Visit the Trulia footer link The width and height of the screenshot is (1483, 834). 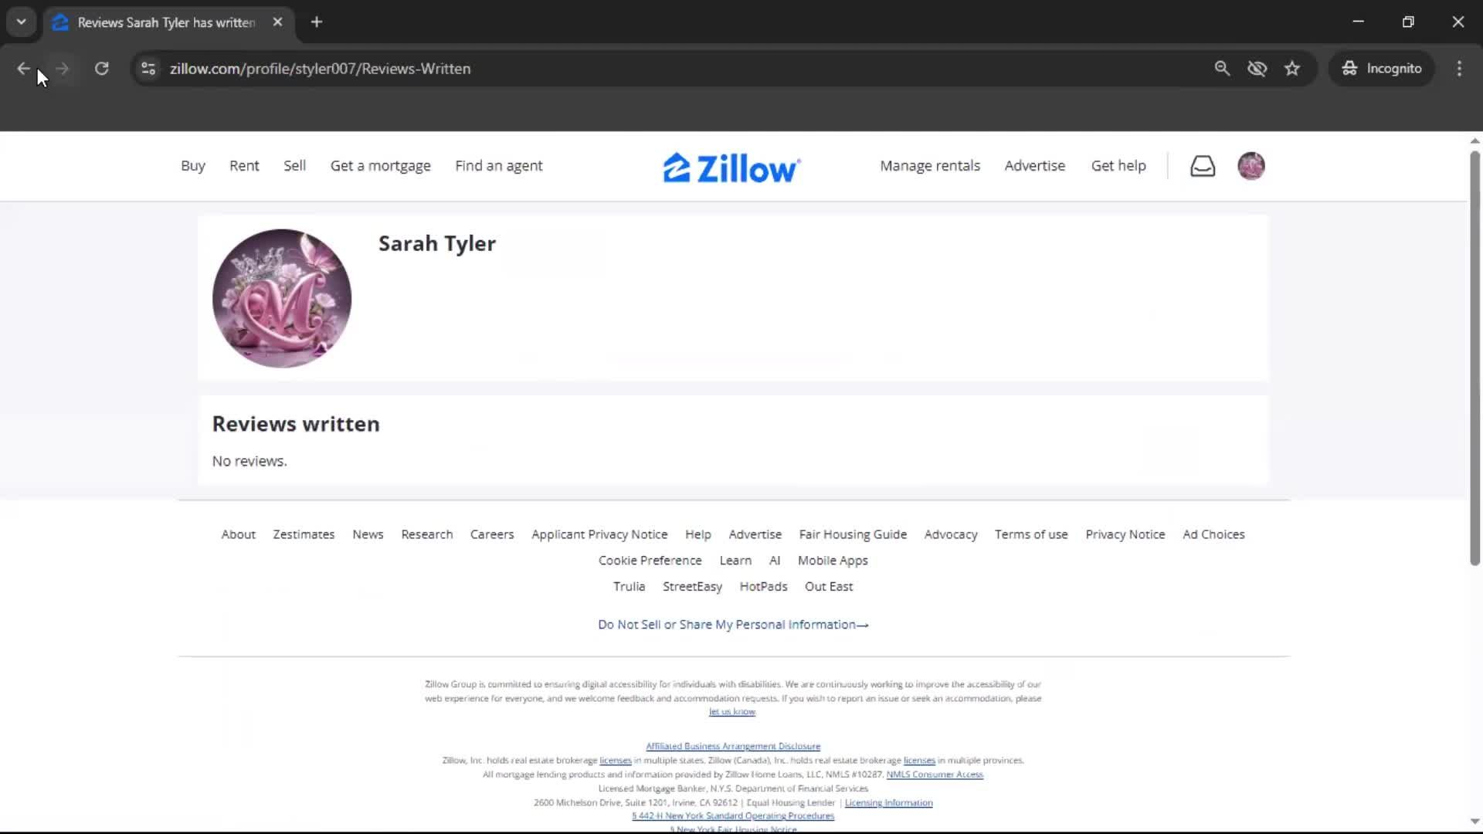(x=629, y=586)
